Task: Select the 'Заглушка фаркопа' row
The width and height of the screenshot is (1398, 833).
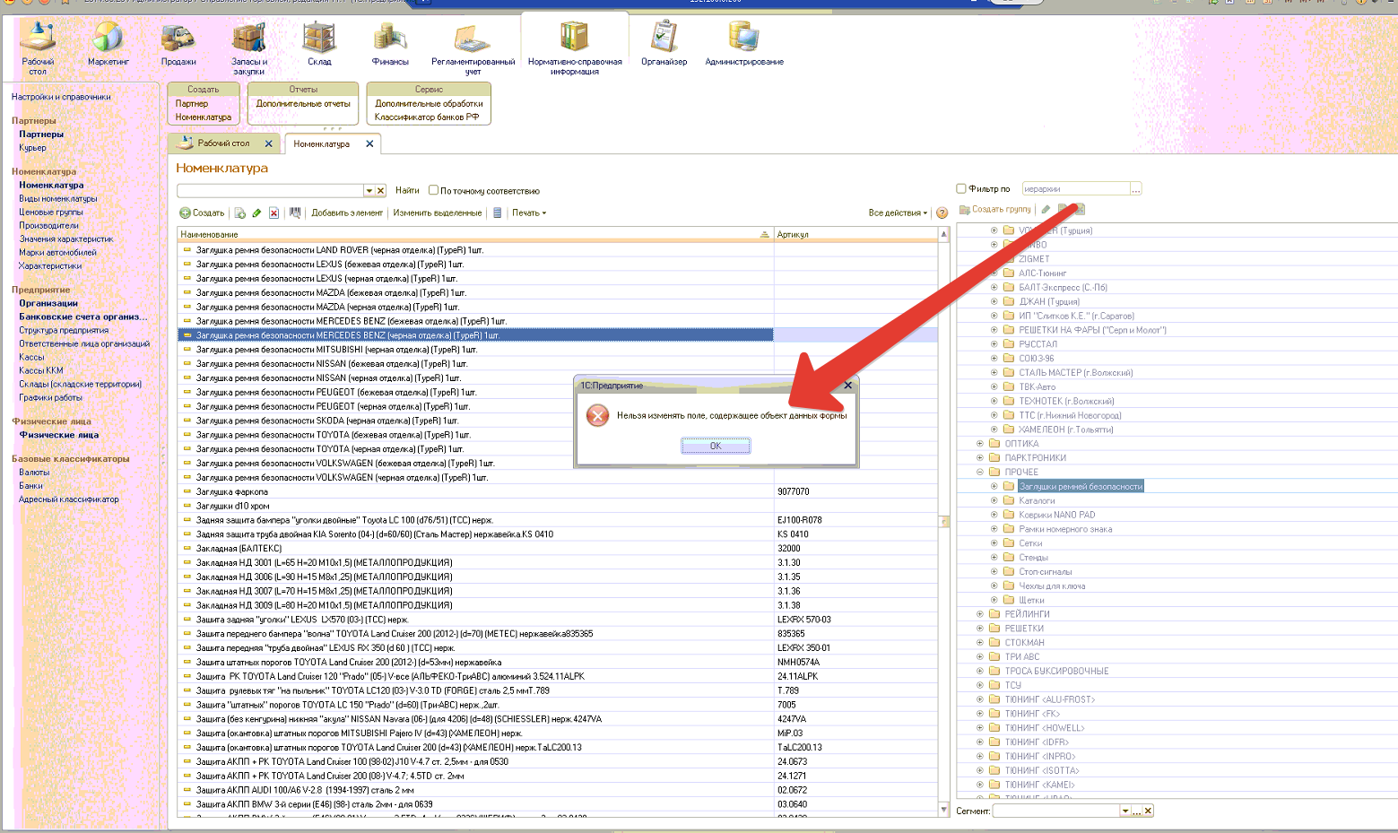Action: point(232,492)
